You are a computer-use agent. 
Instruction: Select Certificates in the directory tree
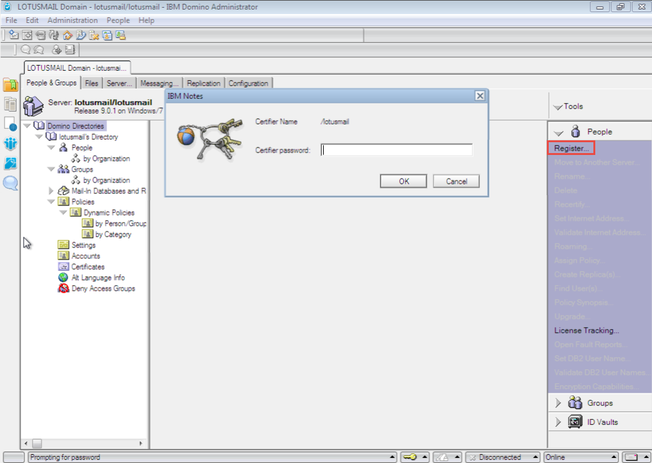(x=88, y=267)
